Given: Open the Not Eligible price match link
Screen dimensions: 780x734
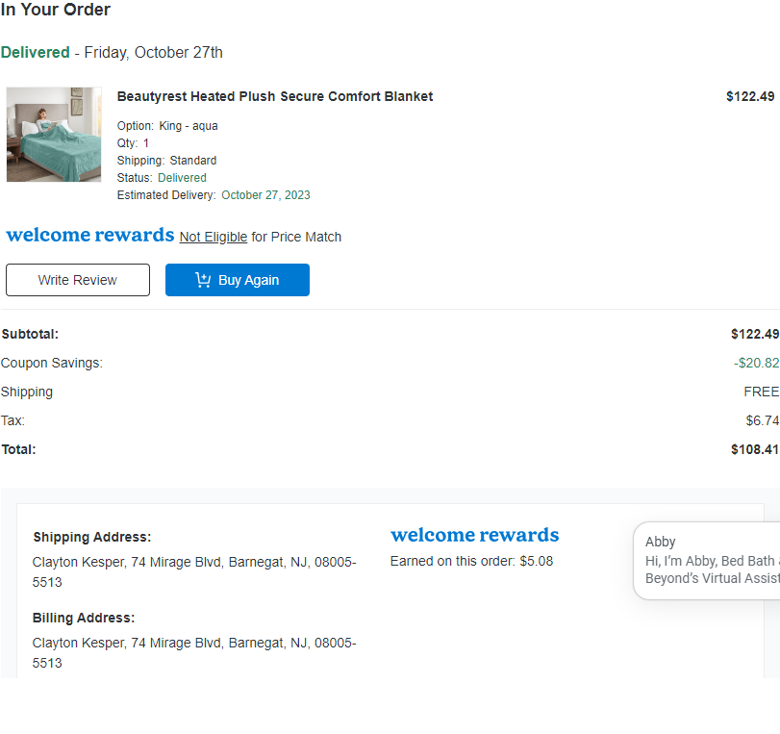Looking at the screenshot, I should point(214,237).
